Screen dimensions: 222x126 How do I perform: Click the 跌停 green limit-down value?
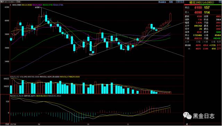218,32
